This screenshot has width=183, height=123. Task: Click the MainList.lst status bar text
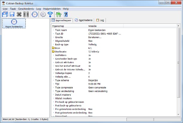click(25, 119)
